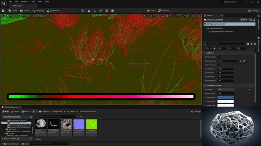Open the Help menu
The image size is (261, 146).
47,2
